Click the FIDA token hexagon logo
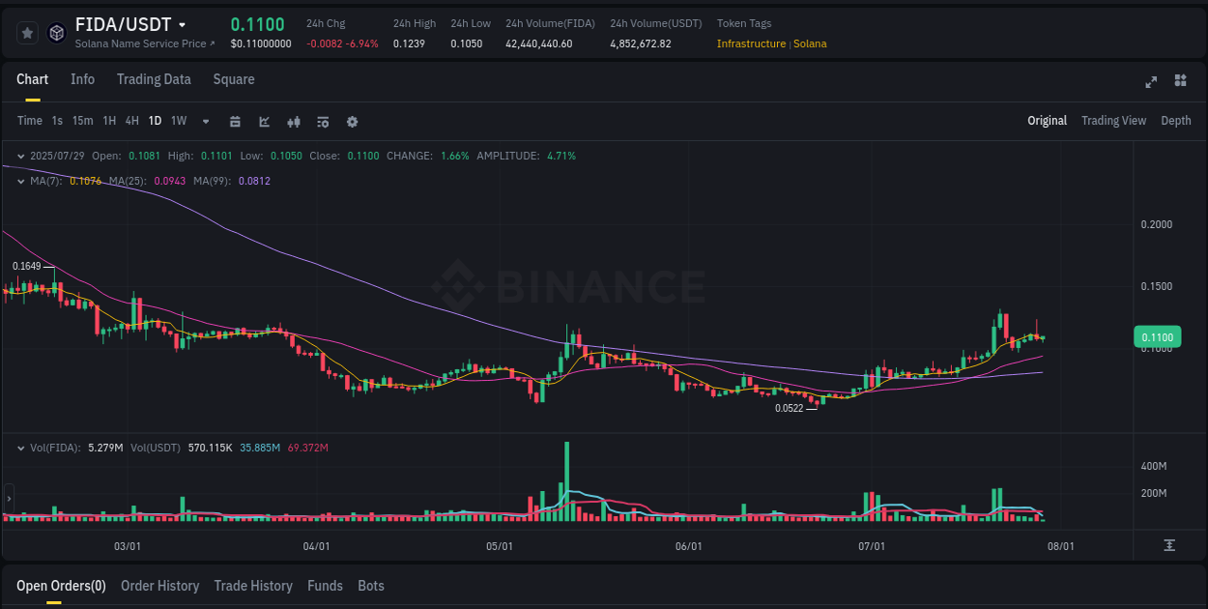 tap(56, 31)
